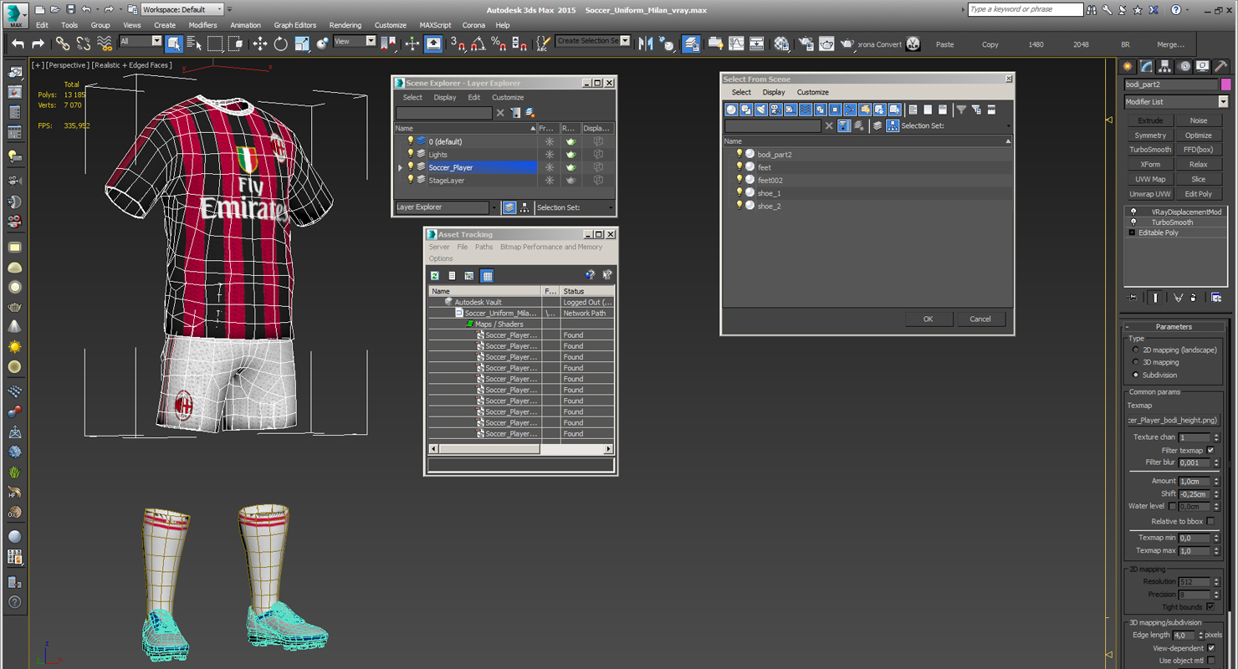
Task: Open the Motion command panel
Action: pyautogui.click(x=1184, y=66)
